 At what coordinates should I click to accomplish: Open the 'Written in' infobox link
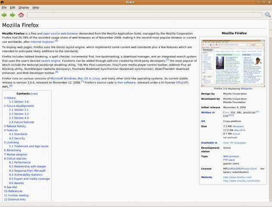tap(208, 113)
